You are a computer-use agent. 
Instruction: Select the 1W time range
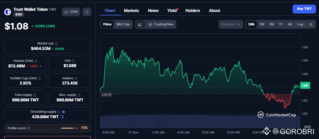262,24
